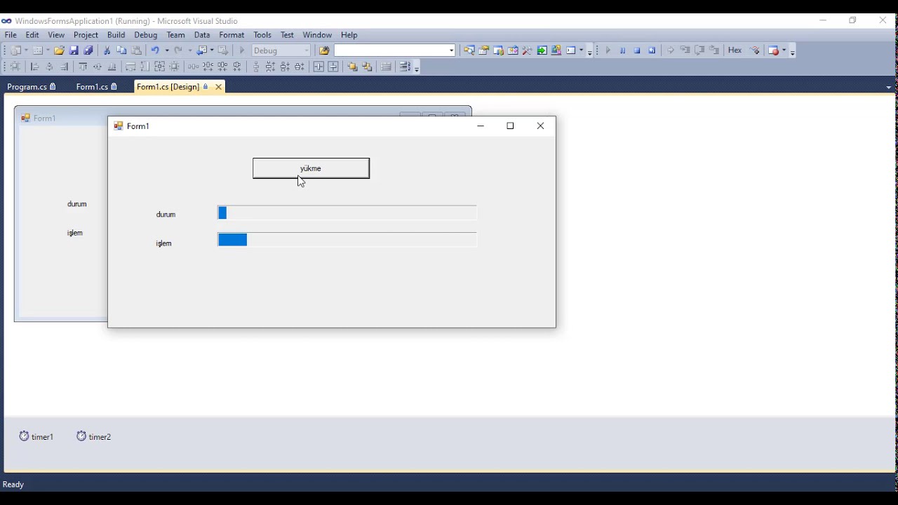This screenshot has height=505, width=898.
Task: Undo the last action with the Undo icon
Action: (156, 50)
